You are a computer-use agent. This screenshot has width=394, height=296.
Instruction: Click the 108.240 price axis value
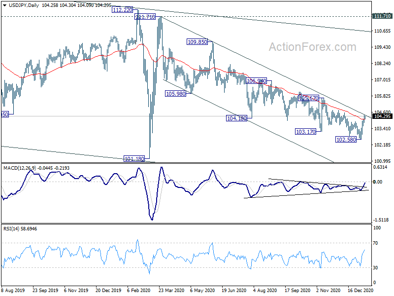[383, 64]
